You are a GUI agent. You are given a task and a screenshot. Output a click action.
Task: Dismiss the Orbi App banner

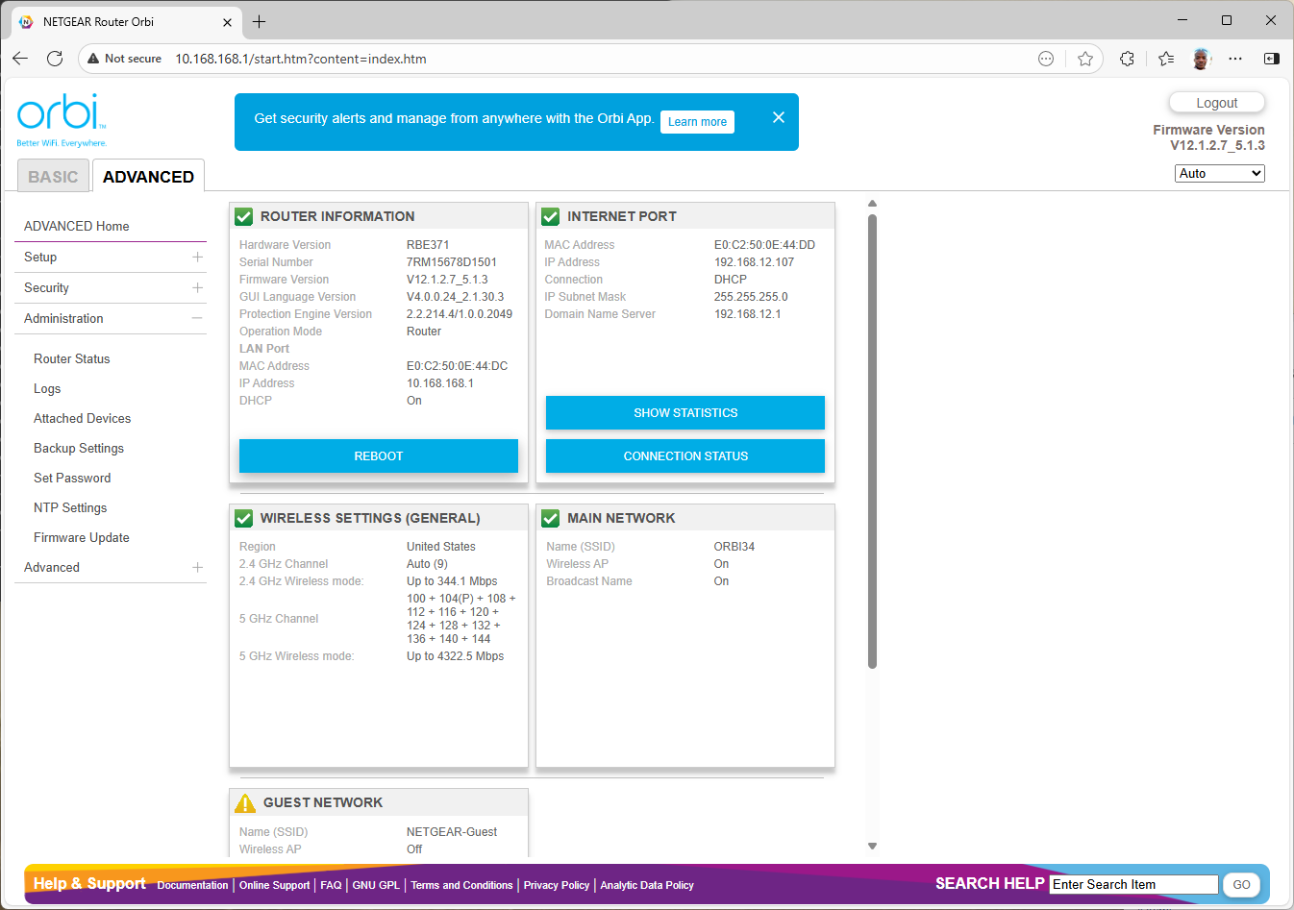(x=779, y=117)
